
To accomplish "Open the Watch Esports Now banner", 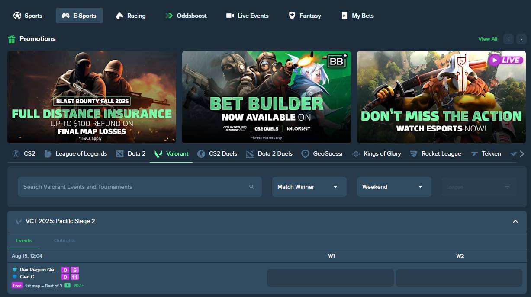I will click(x=441, y=97).
